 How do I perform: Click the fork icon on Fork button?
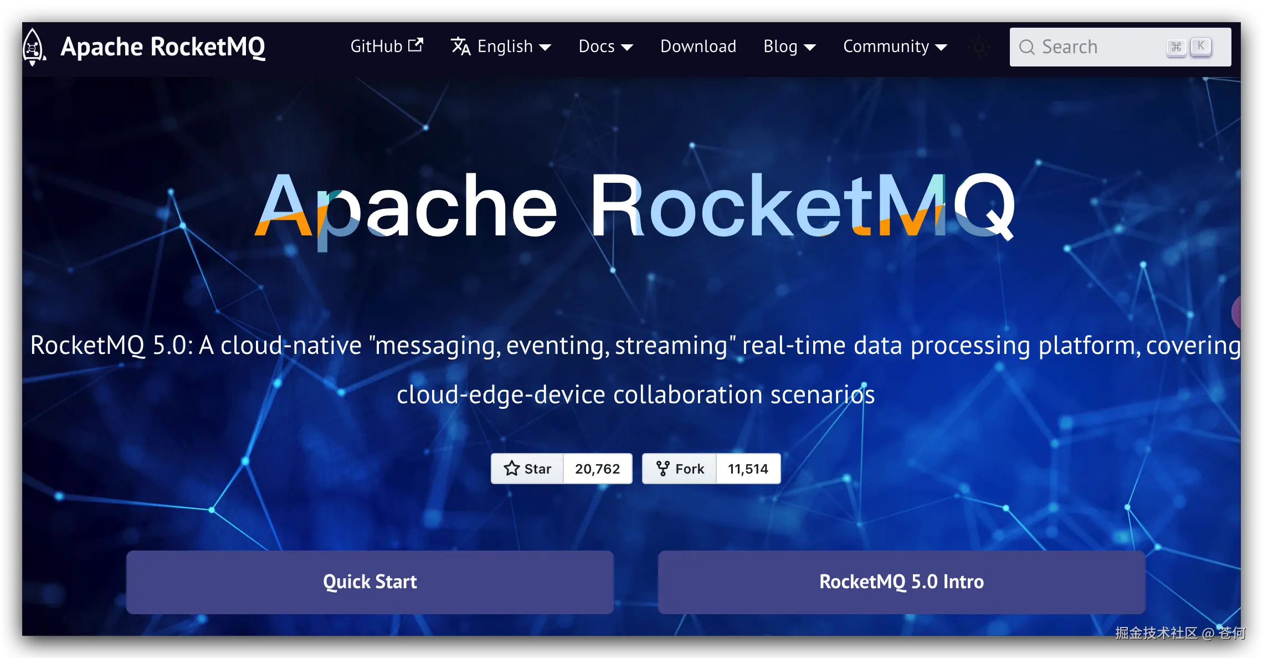[x=663, y=469]
